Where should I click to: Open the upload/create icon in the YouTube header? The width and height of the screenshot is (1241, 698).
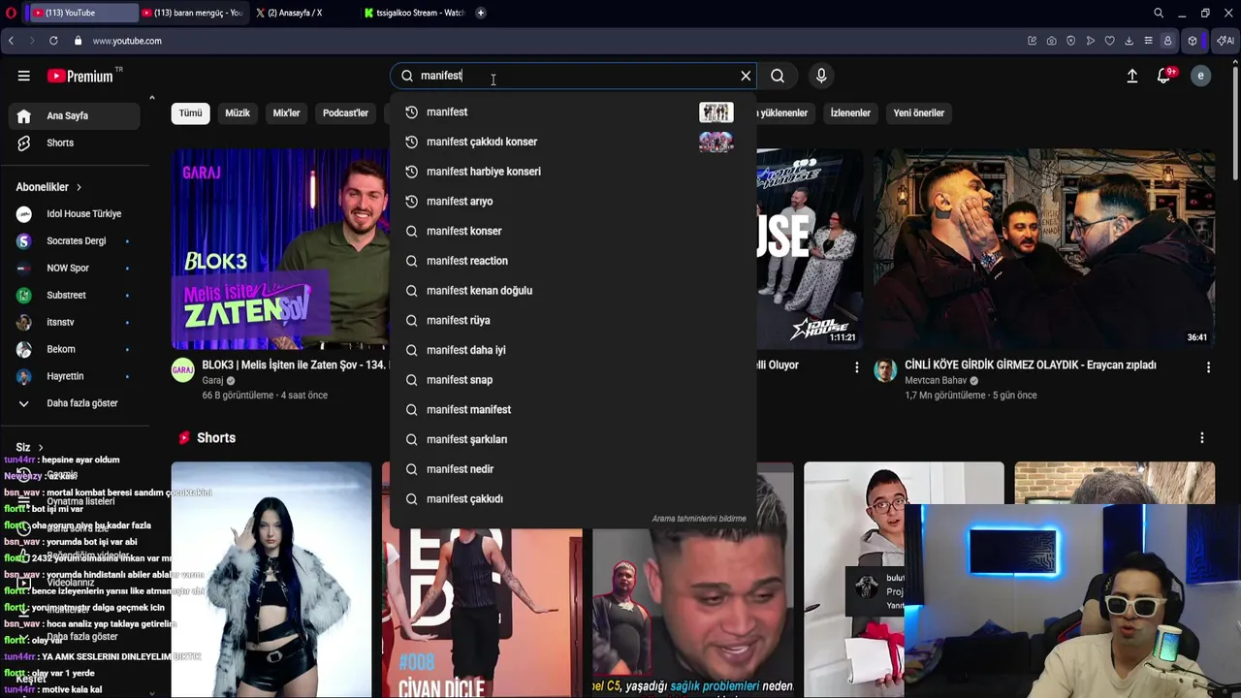(1131, 76)
